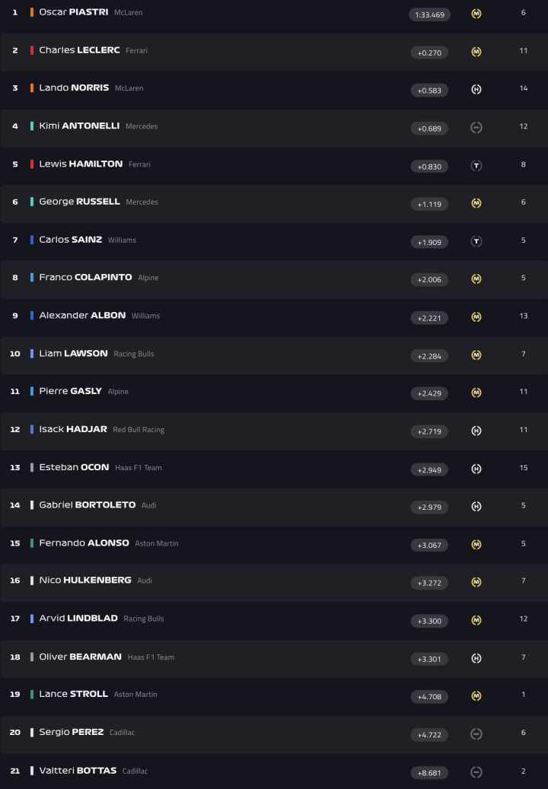Click the red Ferrari colour bar beside Leclerc
This screenshot has height=789, width=548.
(x=31, y=50)
